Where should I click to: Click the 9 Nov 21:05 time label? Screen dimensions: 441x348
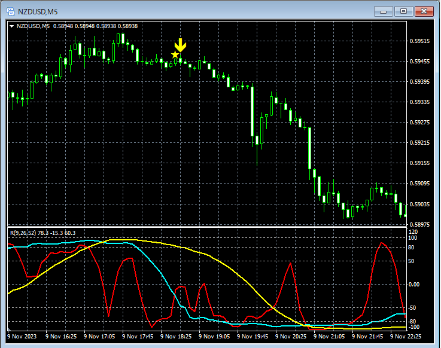(329, 336)
